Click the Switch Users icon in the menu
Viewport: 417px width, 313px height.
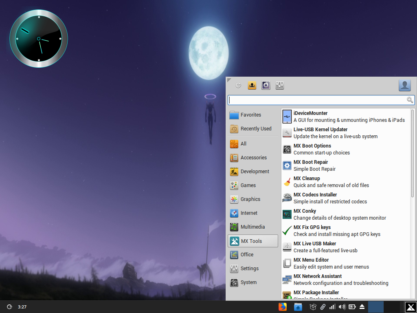click(252, 85)
